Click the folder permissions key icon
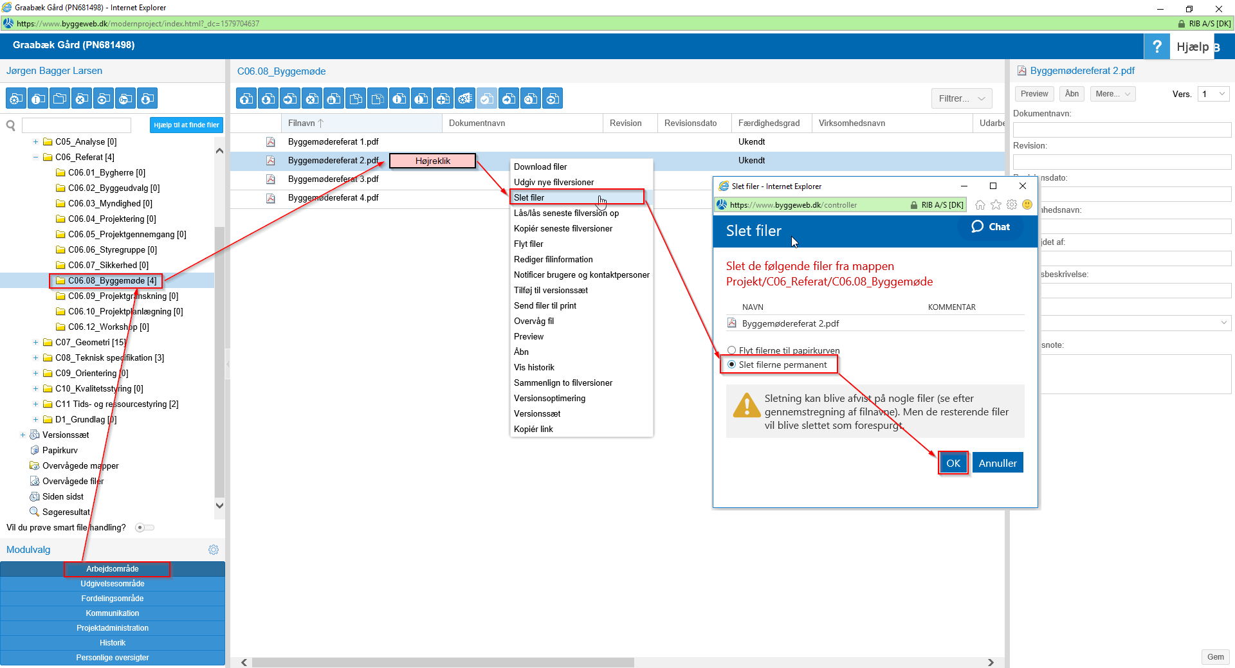 [125, 98]
